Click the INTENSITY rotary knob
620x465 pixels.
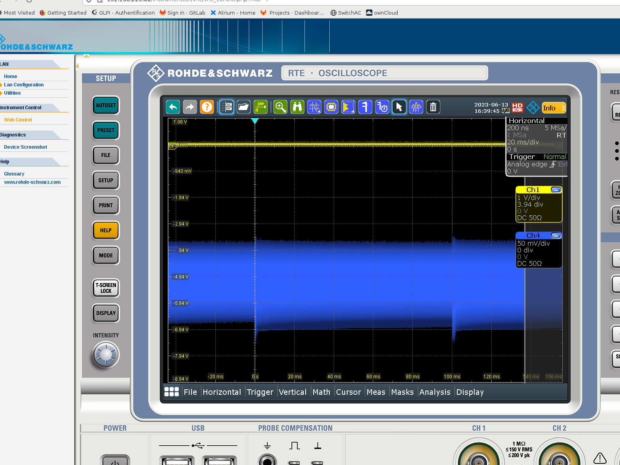pyautogui.click(x=105, y=355)
